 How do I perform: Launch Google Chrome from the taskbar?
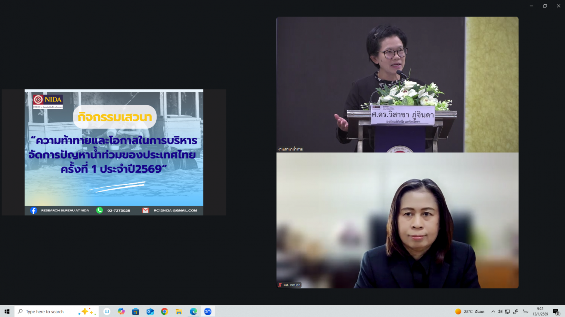click(x=164, y=311)
